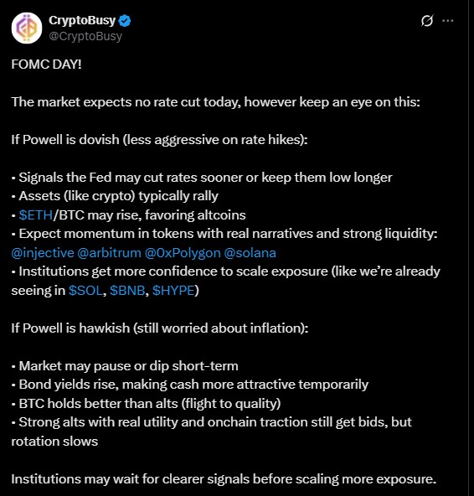
Task: Visit the @arbitrum mention
Action: tap(110, 253)
